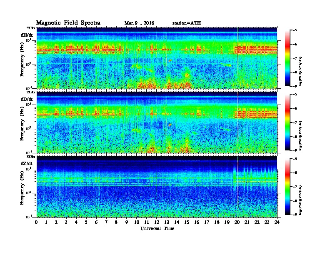Click hour label '8' on time axis
The height and width of the screenshot is (255, 330).
point(116,222)
